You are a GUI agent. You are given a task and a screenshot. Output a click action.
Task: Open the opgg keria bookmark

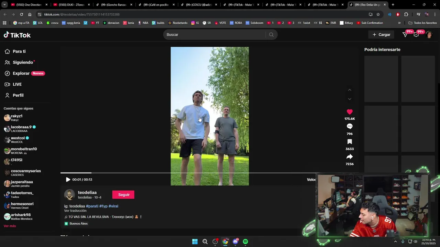[71, 23]
